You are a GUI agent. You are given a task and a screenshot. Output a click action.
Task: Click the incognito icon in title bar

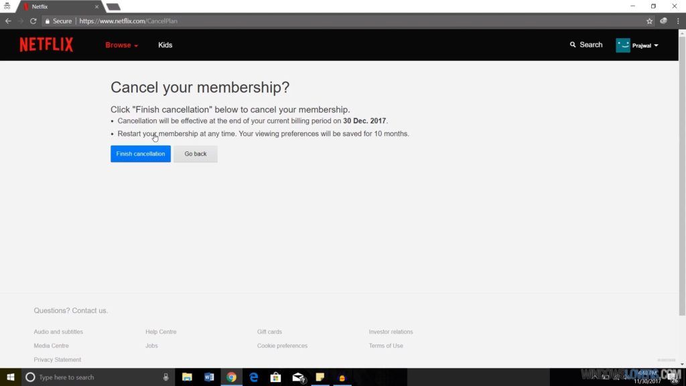point(7,5)
